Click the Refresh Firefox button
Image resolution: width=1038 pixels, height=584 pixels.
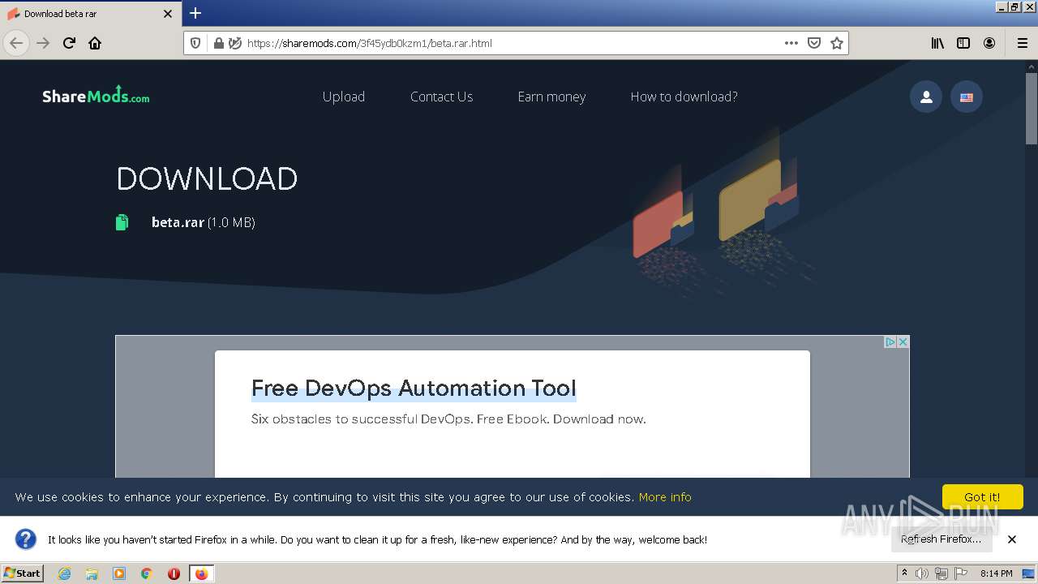[x=941, y=539]
